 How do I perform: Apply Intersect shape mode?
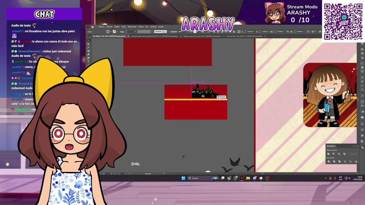339,154
